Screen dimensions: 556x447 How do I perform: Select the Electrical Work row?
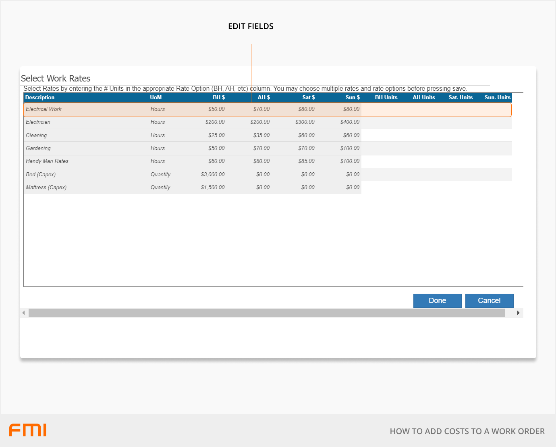44,109
